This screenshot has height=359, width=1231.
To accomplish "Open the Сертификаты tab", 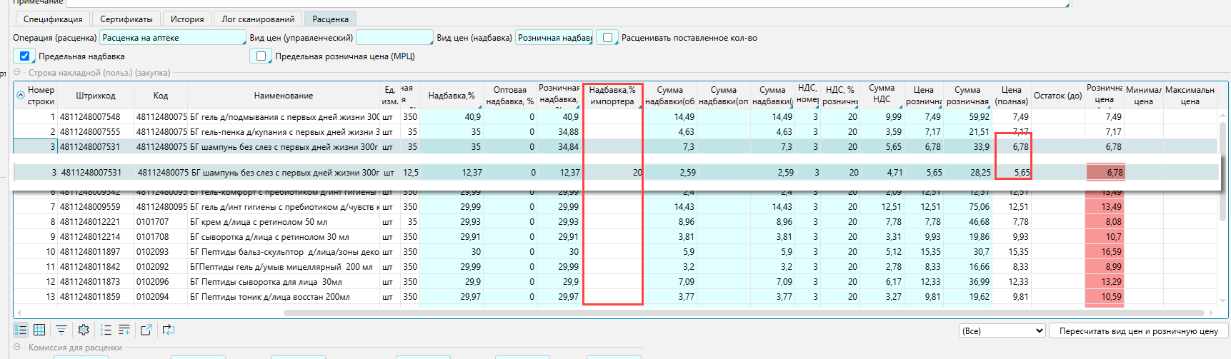I will point(126,19).
